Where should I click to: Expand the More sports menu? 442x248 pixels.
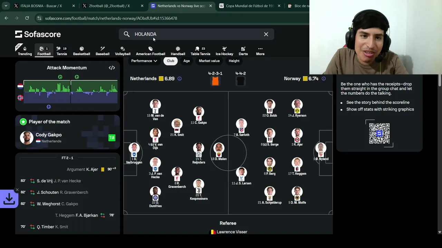(260, 51)
